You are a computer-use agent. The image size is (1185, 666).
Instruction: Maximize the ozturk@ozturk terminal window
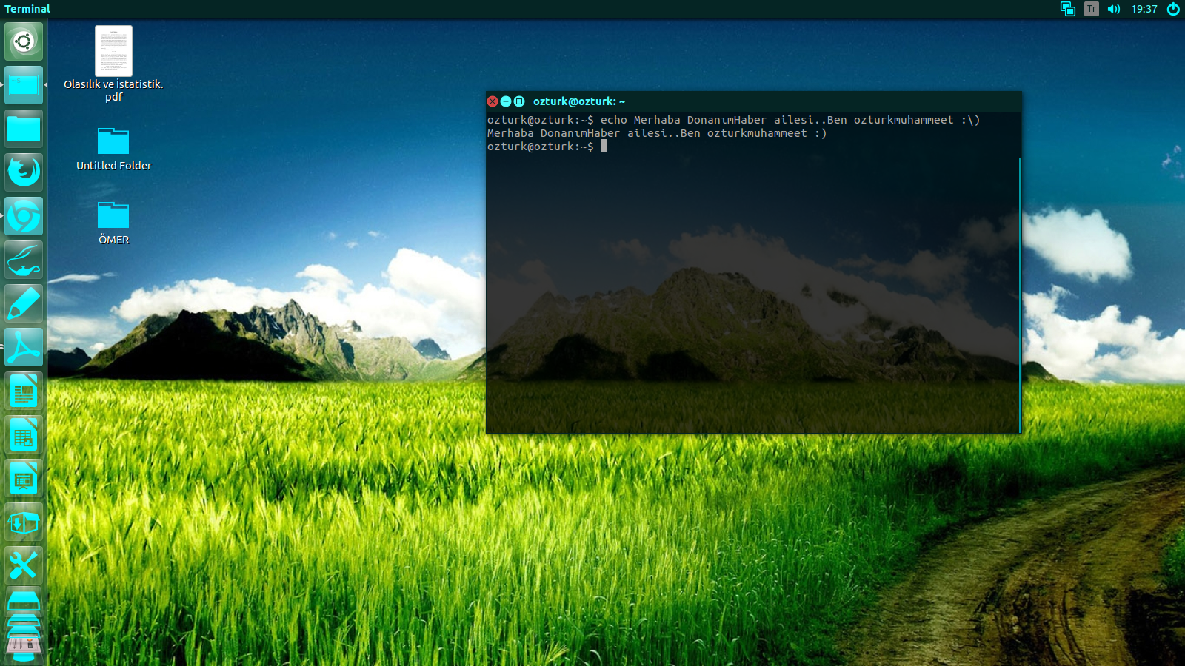[x=519, y=101]
